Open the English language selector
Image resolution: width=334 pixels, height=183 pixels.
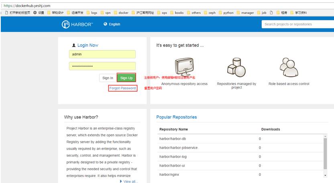112,24
